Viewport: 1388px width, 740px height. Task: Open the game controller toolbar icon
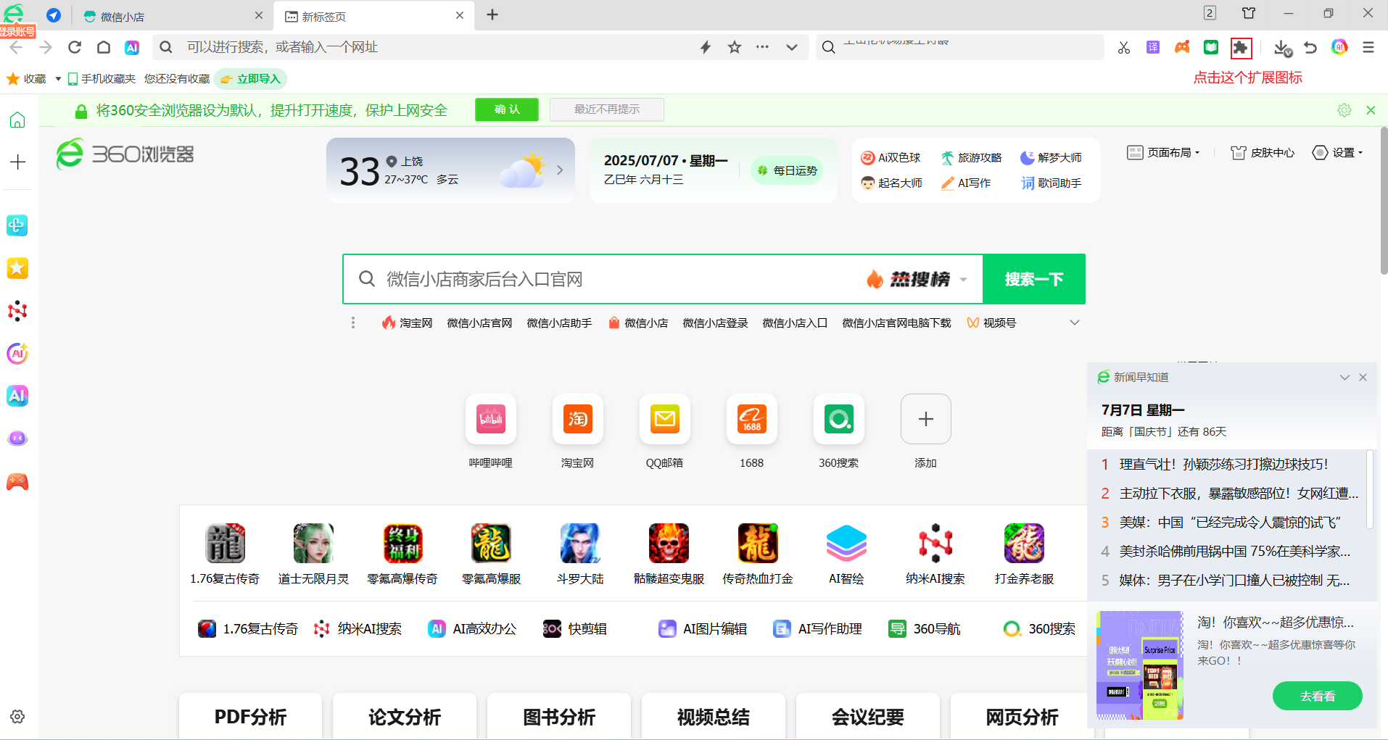tap(1182, 47)
